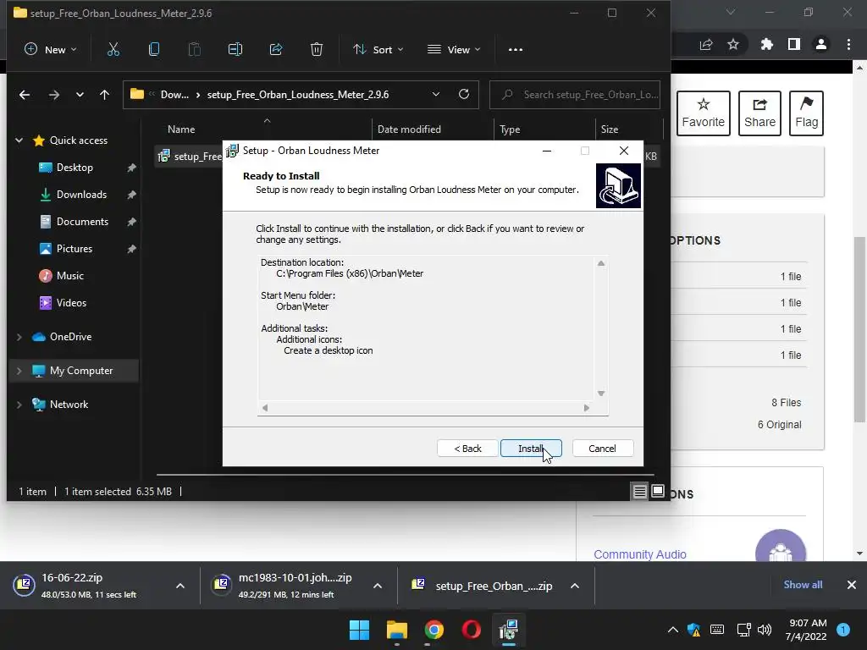Click the volume speaker tray icon
The width and height of the screenshot is (867, 650).
[765, 630]
